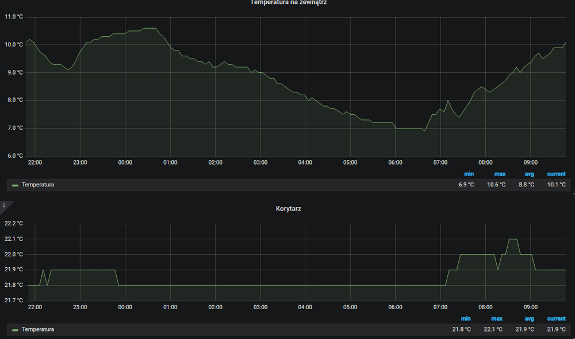Click the green series color swatch in Korytarz legend
The height and width of the screenshot is (339, 575).
point(15,330)
